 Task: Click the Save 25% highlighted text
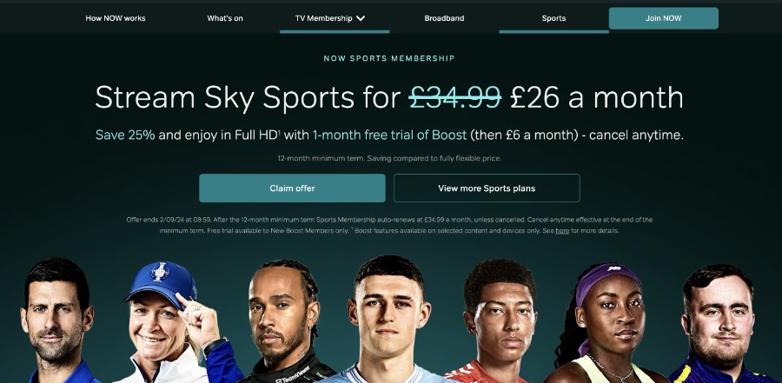click(x=125, y=135)
